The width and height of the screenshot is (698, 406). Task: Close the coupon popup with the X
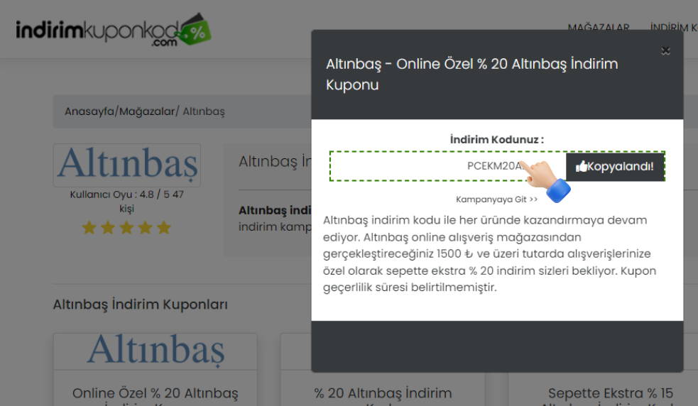tap(665, 51)
